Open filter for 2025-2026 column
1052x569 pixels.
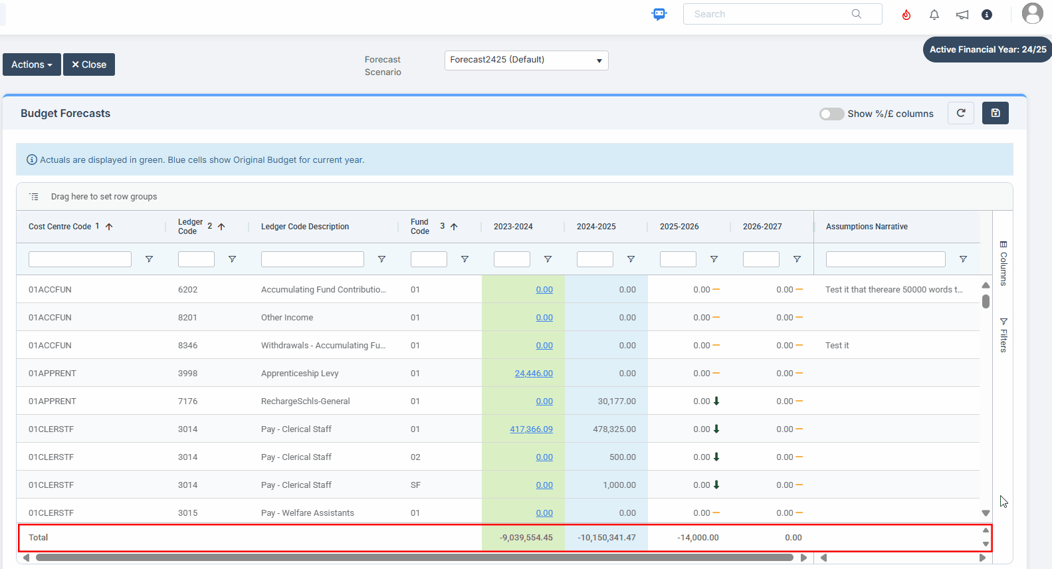pyautogui.click(x=714, y=259)
